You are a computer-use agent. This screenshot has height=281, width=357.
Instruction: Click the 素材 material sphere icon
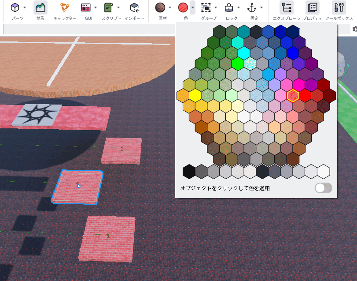160,7
